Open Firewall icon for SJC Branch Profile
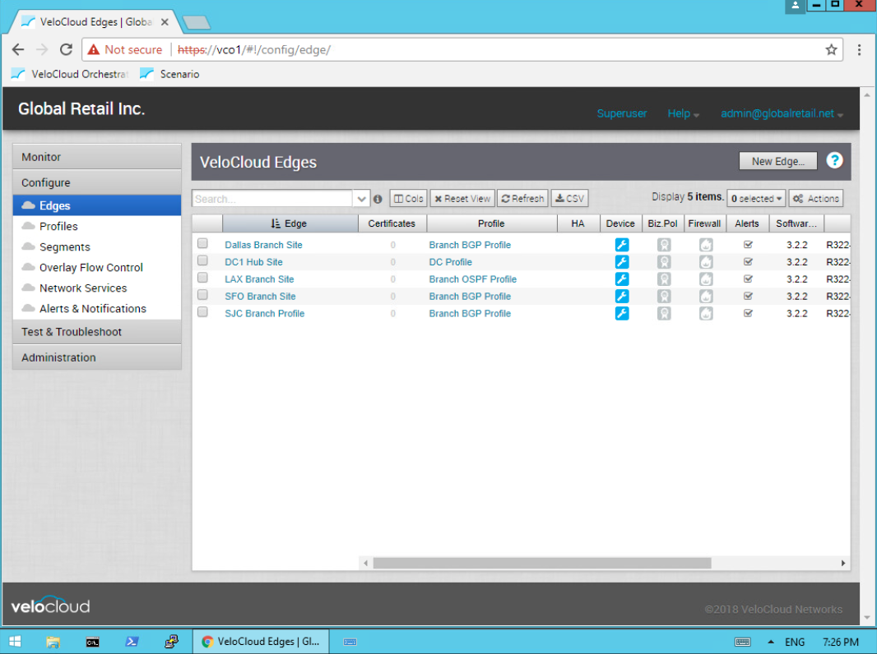This screenshot has height=654, width=877. [706, 313]
